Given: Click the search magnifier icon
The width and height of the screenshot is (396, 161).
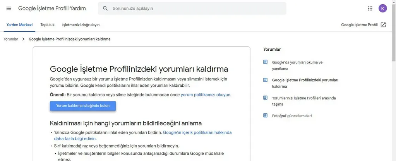Looking at the screenshot, I should pyautogui.click(x=105, y=9).
